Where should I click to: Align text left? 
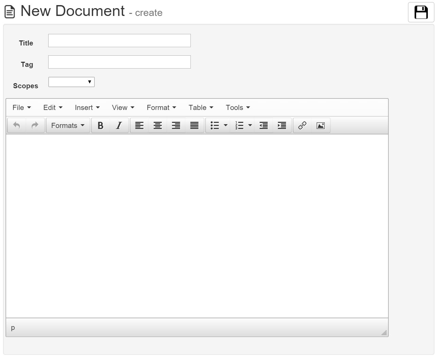[x=139, y=126]
